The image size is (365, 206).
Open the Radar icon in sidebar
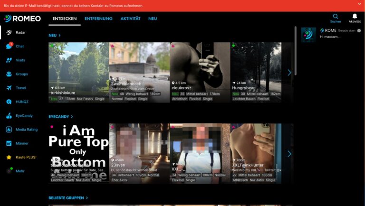coord(9,32)
